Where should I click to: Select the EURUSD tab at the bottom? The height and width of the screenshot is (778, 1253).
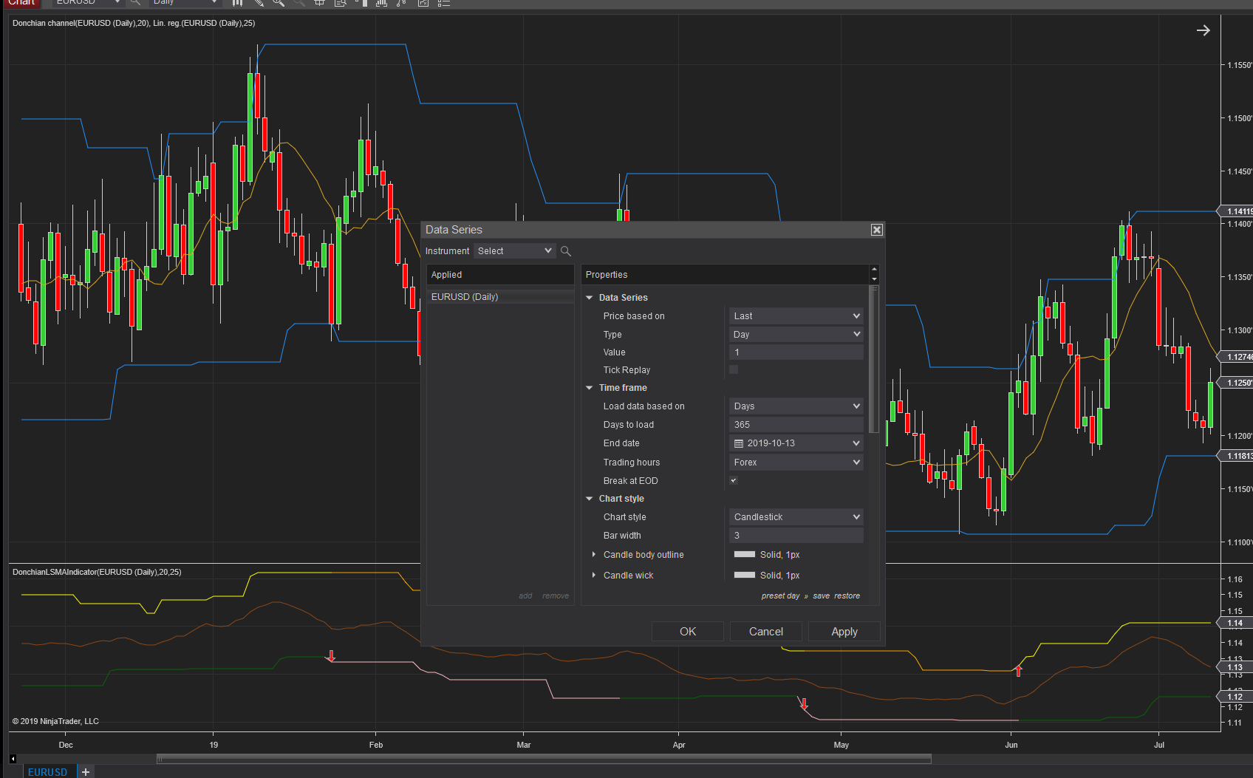coord(48,771)
